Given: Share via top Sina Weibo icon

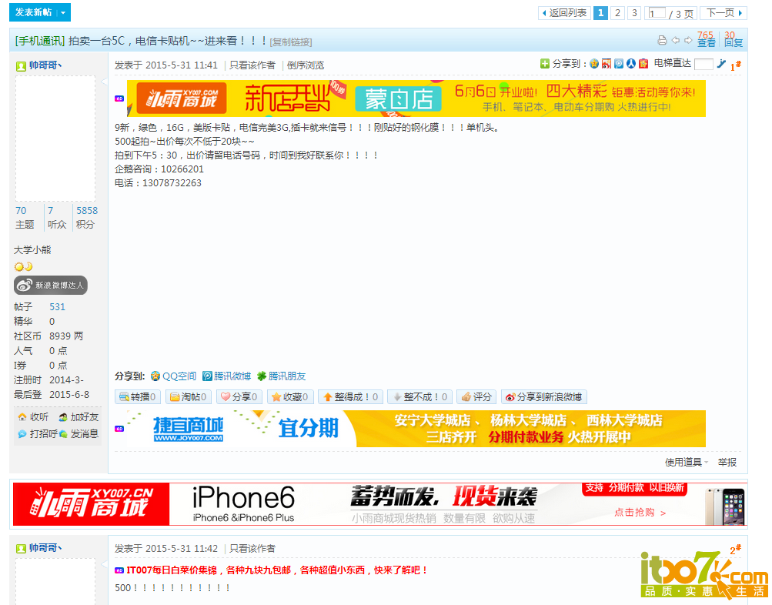Looking at the screenshot, I should (x=607, y=64).
